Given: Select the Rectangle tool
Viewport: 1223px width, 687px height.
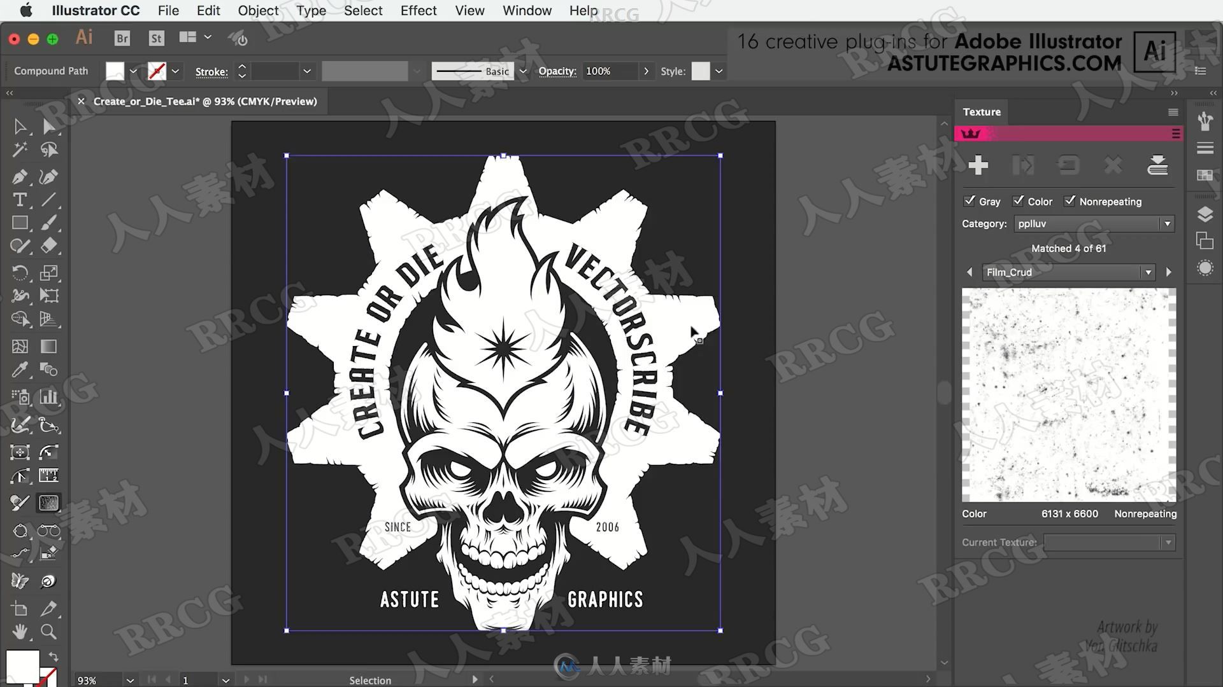Looking at the screenshot, I should pos(20,223).
